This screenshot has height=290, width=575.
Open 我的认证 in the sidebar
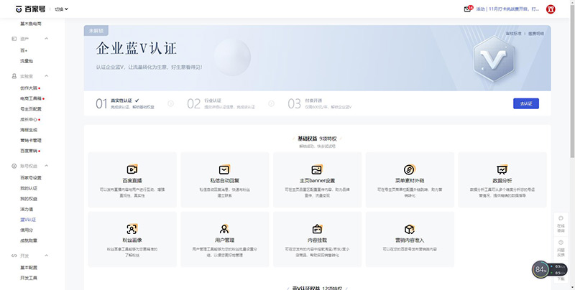pos(29,188)
